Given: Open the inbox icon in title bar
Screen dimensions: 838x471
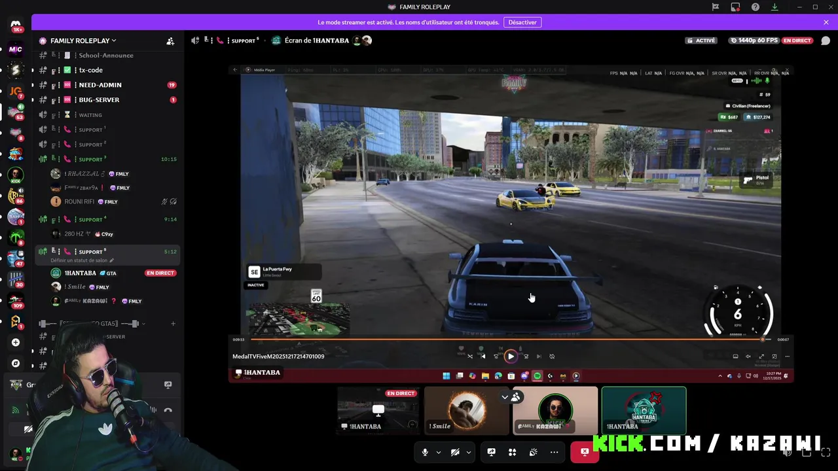Looking at the screenshot, I should (735, 7).
